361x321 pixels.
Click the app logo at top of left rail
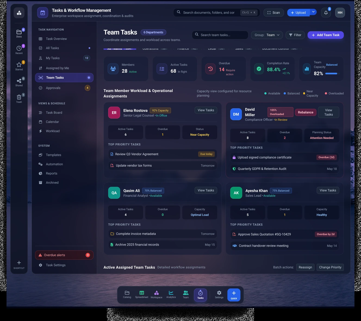(19, 13)
